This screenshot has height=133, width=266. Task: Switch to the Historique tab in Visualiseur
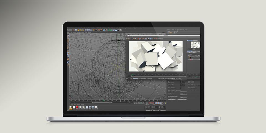click(195, 40)
